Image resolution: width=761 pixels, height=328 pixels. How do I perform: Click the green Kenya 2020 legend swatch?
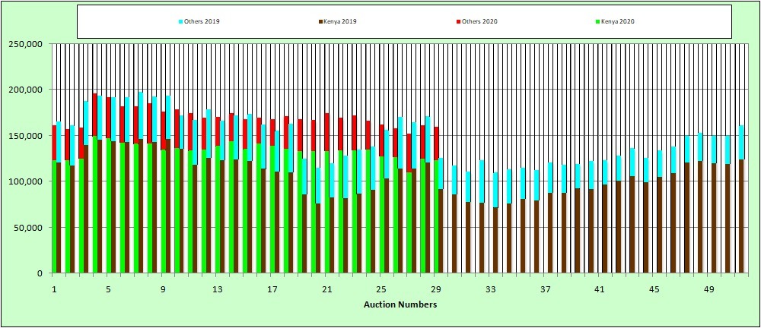tap(599, 21)
